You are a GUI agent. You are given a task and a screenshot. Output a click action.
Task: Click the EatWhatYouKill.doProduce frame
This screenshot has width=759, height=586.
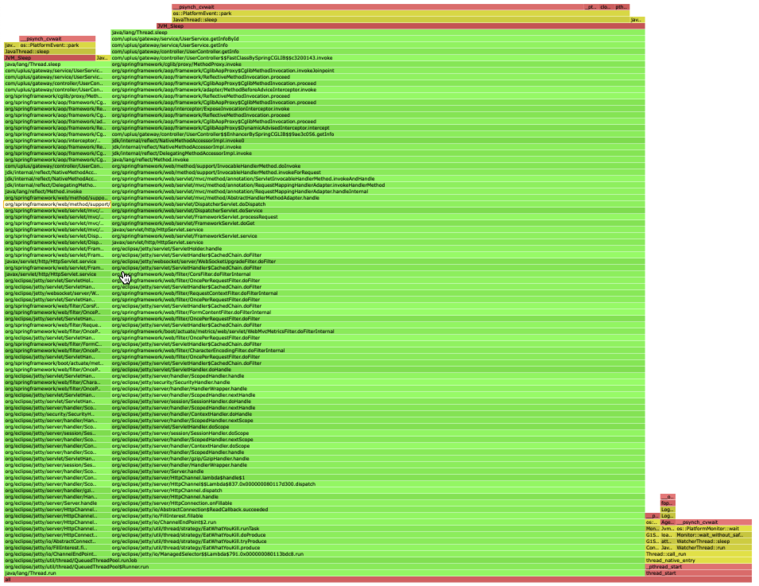pyautogui.click(x=378, y=535)
